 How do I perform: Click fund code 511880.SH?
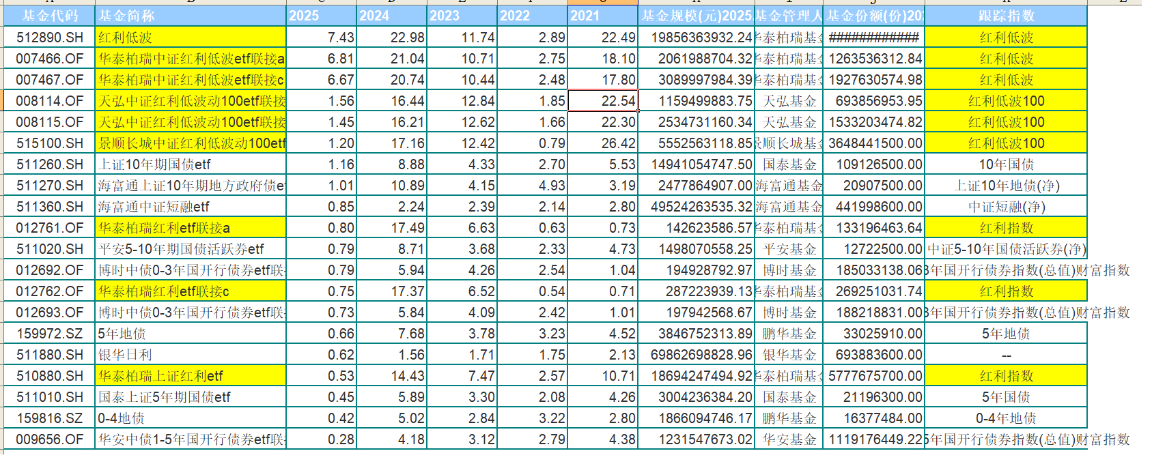pos(49,355)
